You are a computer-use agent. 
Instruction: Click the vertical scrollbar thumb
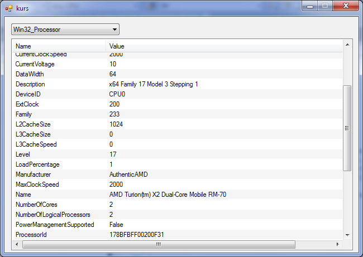point(347,128)
